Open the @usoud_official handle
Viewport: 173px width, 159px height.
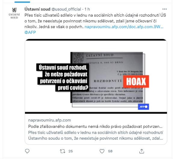[x=66, y=9]
